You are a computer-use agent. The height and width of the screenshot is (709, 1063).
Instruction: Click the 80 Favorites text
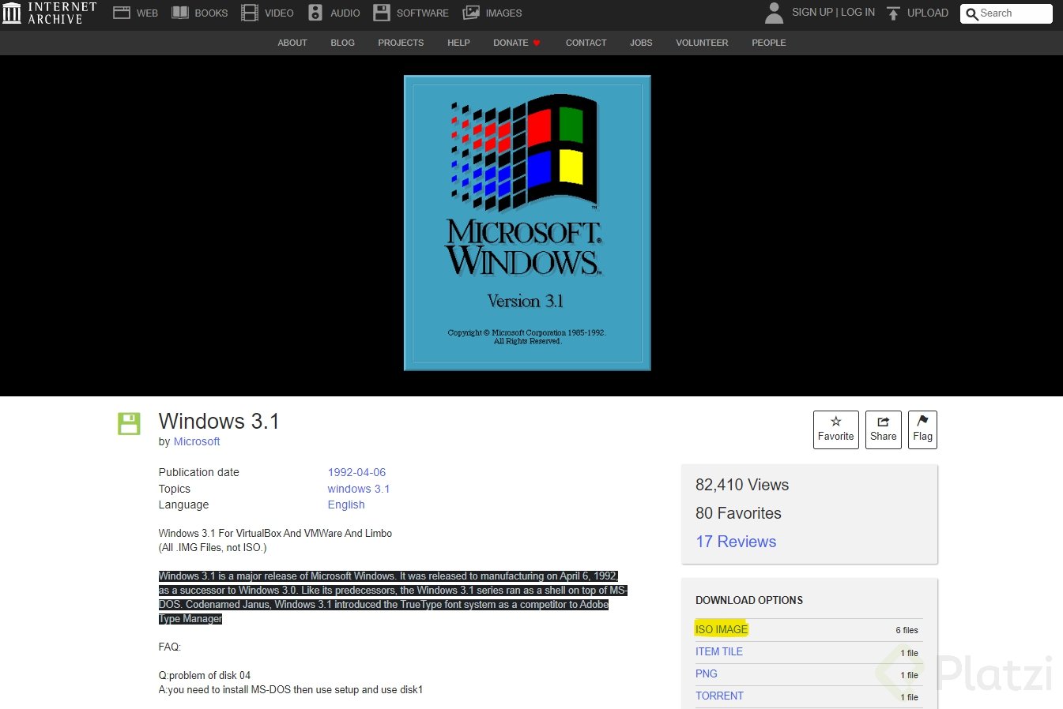point(738,513)
